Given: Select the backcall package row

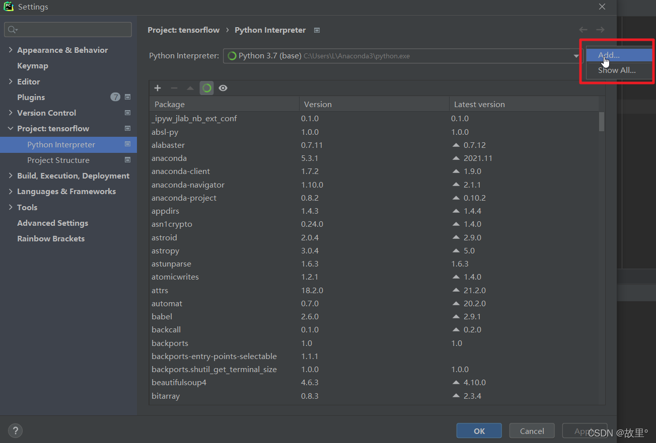Looking at the screenshot, I should [x=374, y=329].
